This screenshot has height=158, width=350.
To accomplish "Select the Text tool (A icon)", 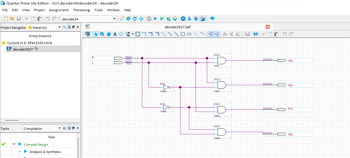I will 115,34.
